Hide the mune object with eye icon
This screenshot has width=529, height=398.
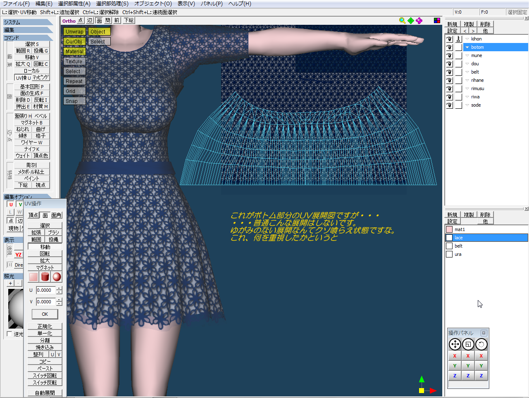point(449,56)
